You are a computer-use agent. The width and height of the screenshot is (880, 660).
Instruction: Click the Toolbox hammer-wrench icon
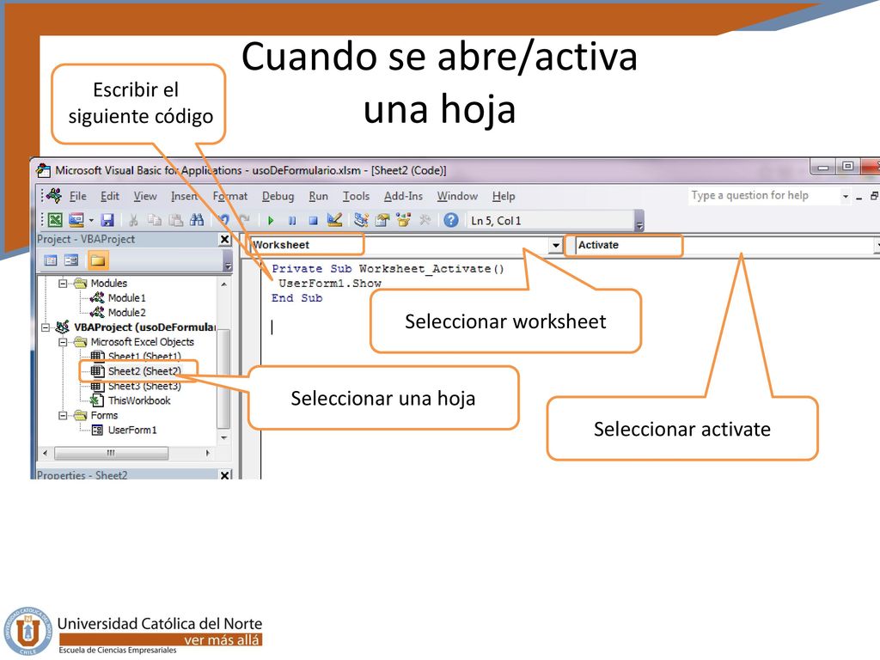tap(425, 220)
